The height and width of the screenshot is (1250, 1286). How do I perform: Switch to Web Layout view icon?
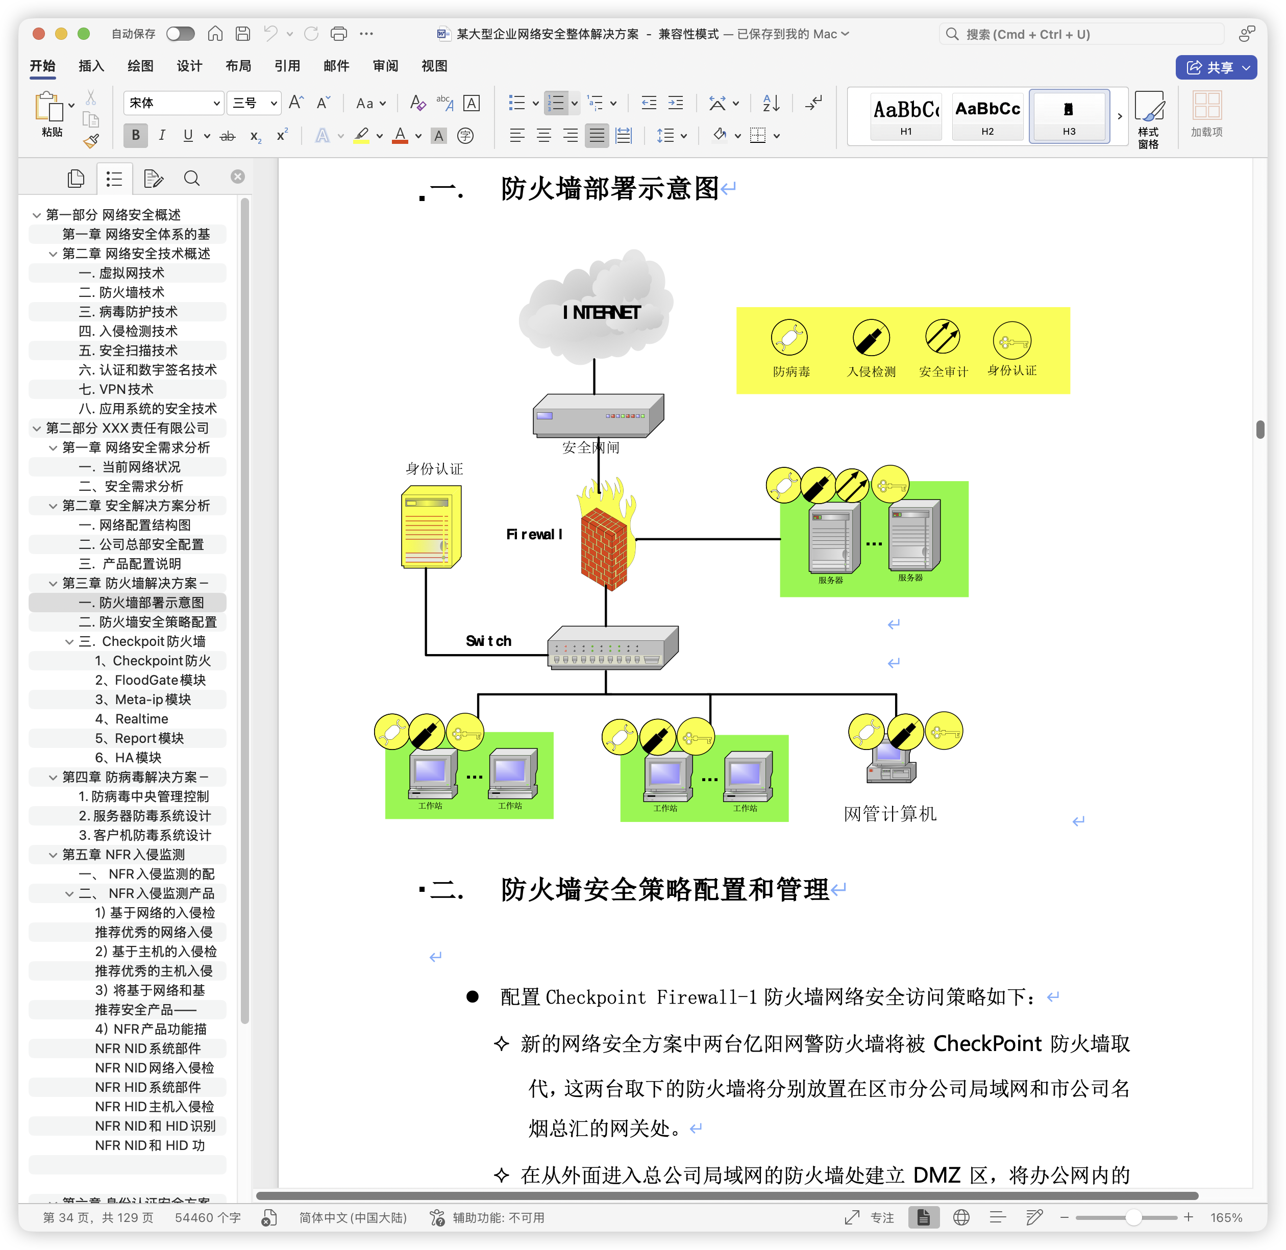tap(961, 1218)
